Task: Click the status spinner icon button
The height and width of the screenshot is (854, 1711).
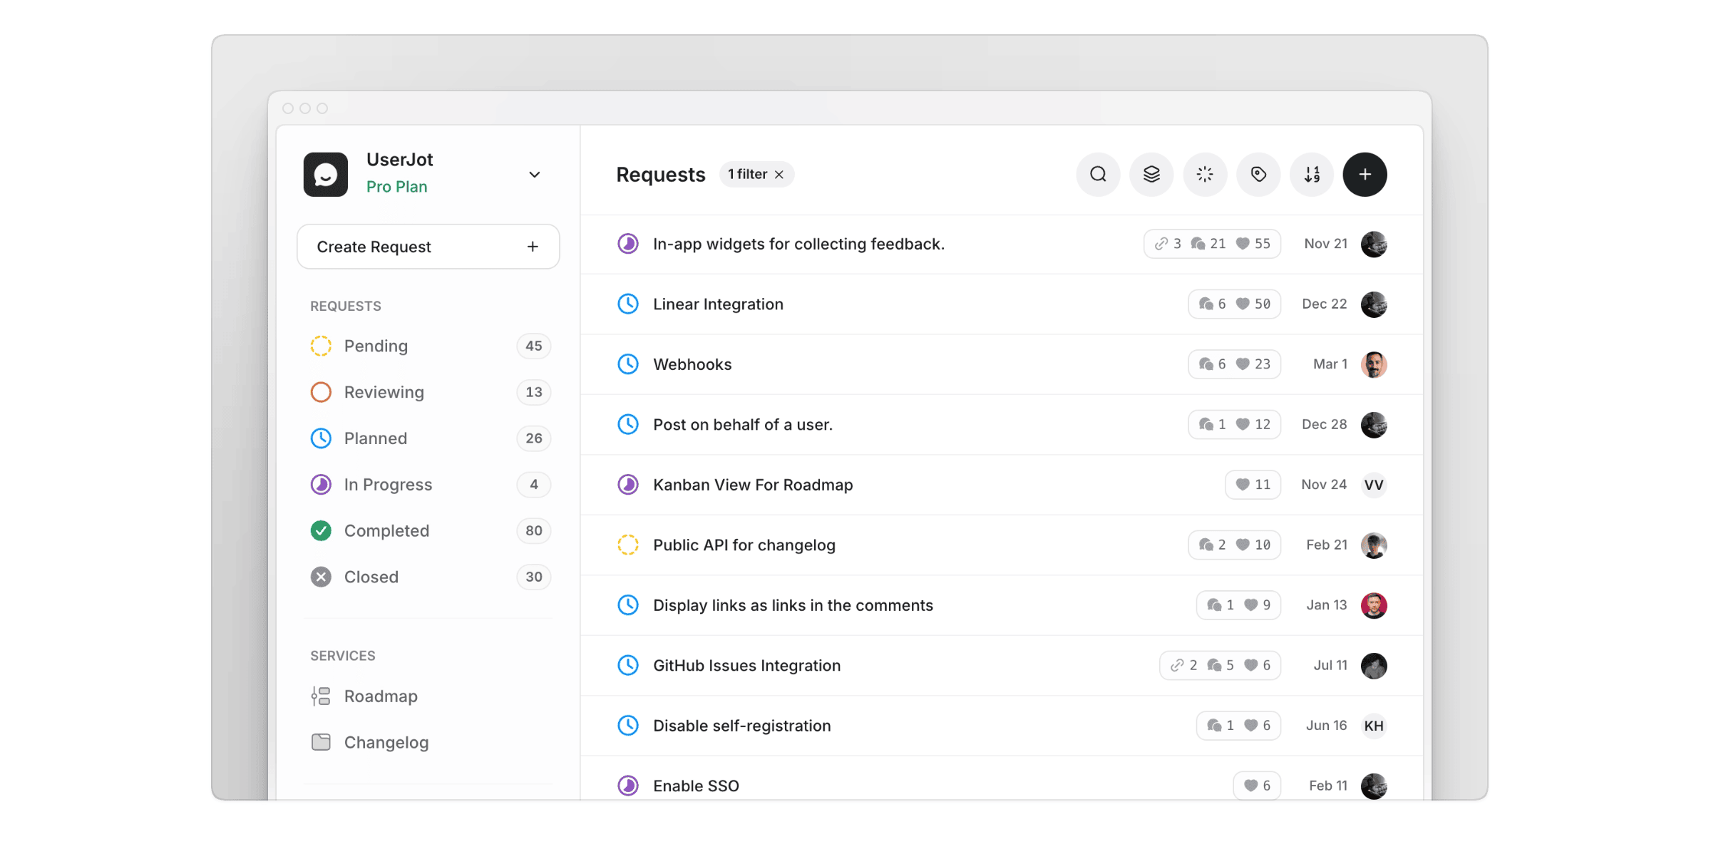Action: tap(1205, 174)
